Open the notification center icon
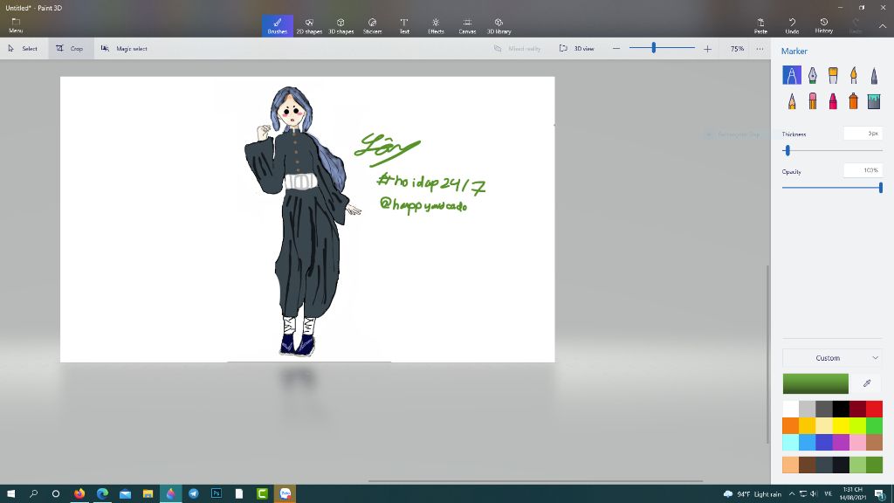Image resolution: width=894 pixels, height=503 pixels. coord(880,494)
